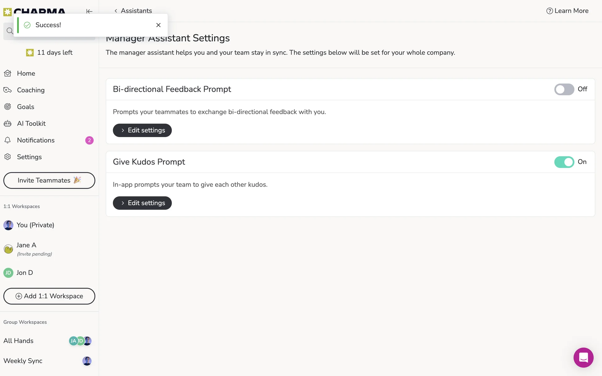Click the Invite Teammates button
602x376 pixels.
[x=49, y=180]
